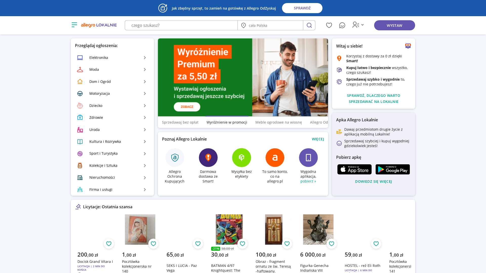
Task: Favorite the BATMAN 4/97 listing
Action: coord(242,244)
